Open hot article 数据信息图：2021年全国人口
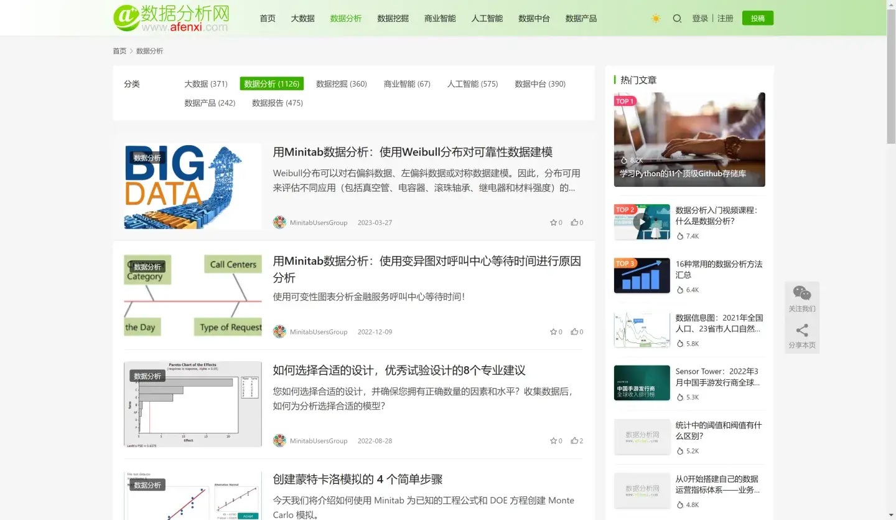 tap(719, 323)
